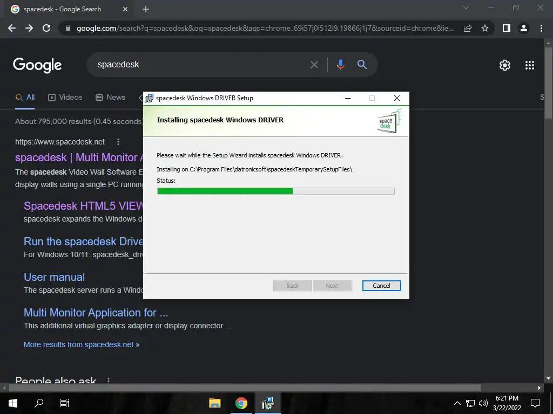Viewport: 553px width, 414px height.
Task: Open Google apps grid icon
Action: 530,65
